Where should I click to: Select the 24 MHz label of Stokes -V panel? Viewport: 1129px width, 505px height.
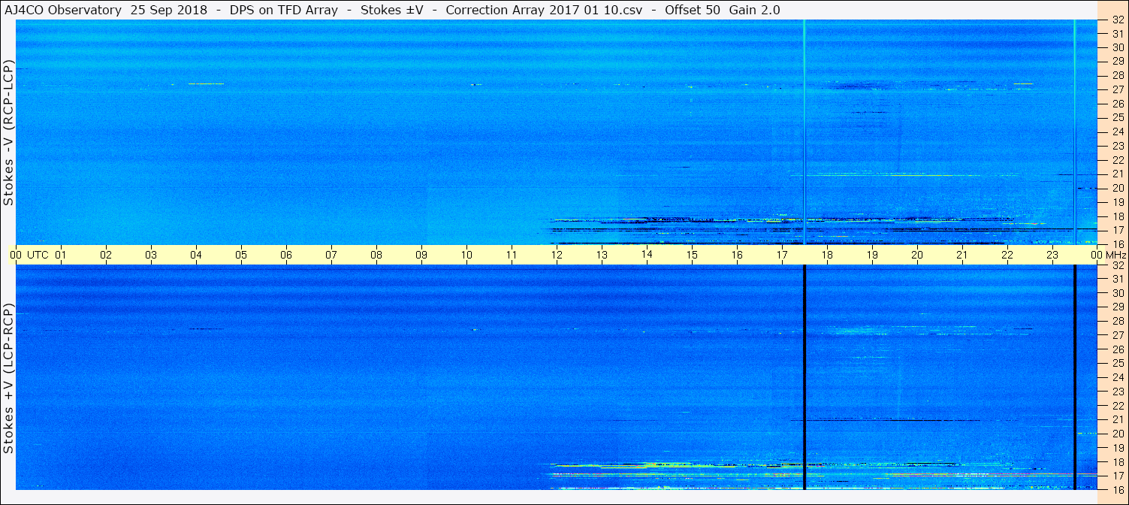[x=1117, y=132]
